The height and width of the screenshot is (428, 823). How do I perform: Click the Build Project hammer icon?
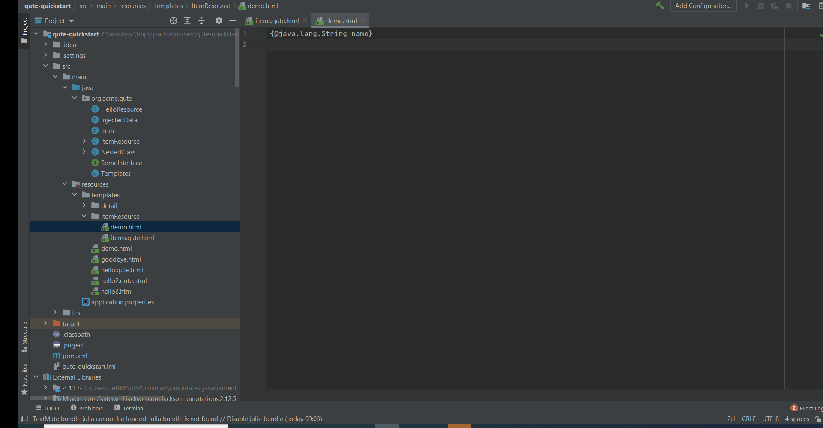660,6
